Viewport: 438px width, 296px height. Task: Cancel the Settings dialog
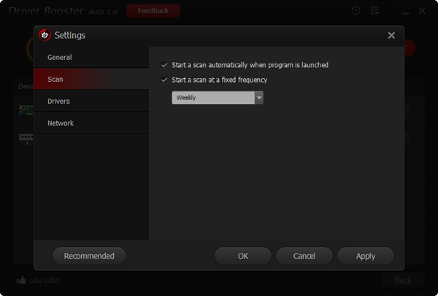coord(304,256)
